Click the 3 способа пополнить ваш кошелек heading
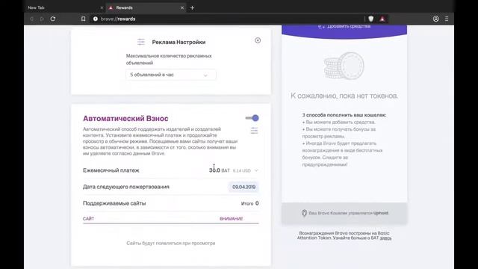This screenshot has width=478, height=269. [344, 115]
